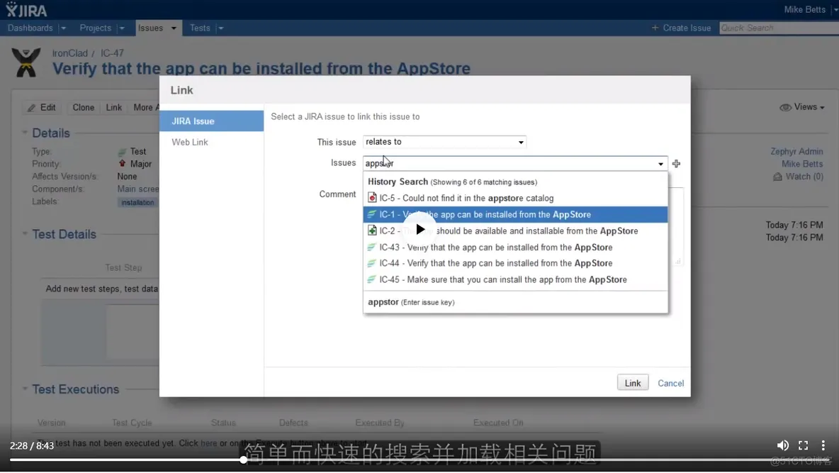Screen dimensions: 839x473
Task: Collapse the Details section
Action: pos(25,133)
